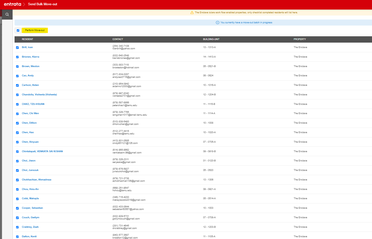Open resident Chen, Xinyuan
This screenshot has height=239, width=372.
30,142
